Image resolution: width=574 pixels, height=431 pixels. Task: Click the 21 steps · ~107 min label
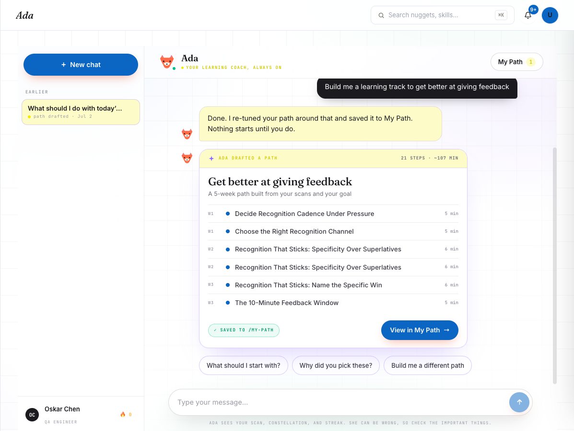(429, 159)
